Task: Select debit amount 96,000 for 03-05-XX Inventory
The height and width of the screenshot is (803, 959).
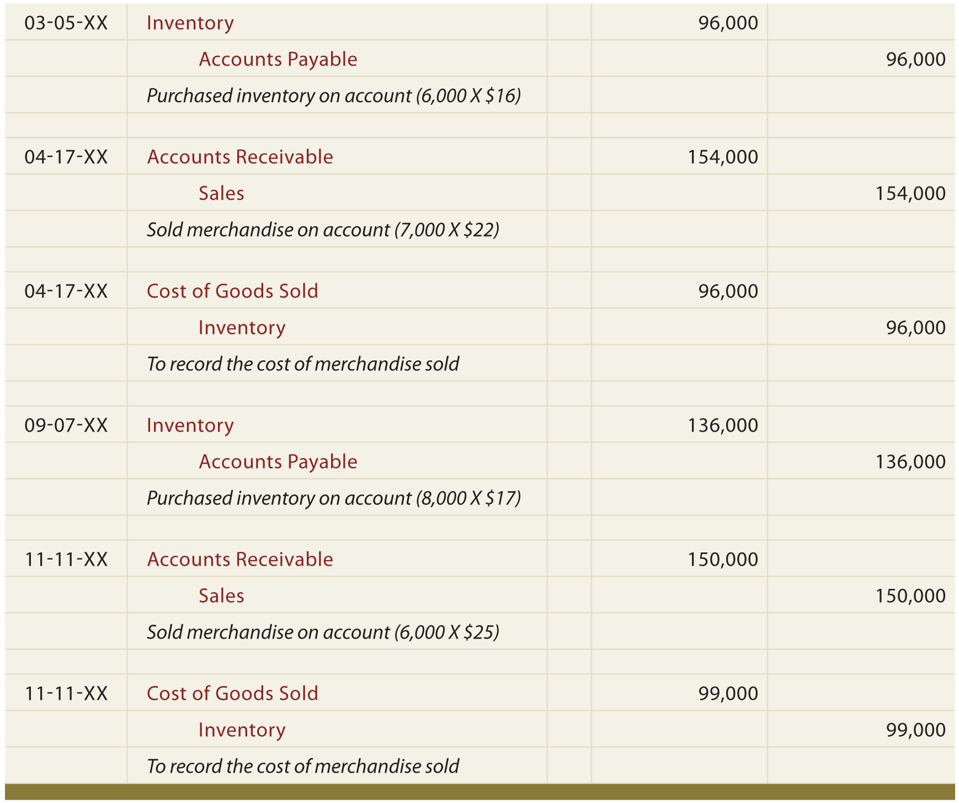Action: [728, 23]
